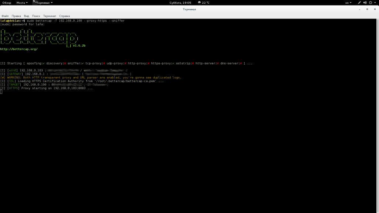
Task: Click the power icon in system tray
Action: pyautogui.click(x=370, y=3)
